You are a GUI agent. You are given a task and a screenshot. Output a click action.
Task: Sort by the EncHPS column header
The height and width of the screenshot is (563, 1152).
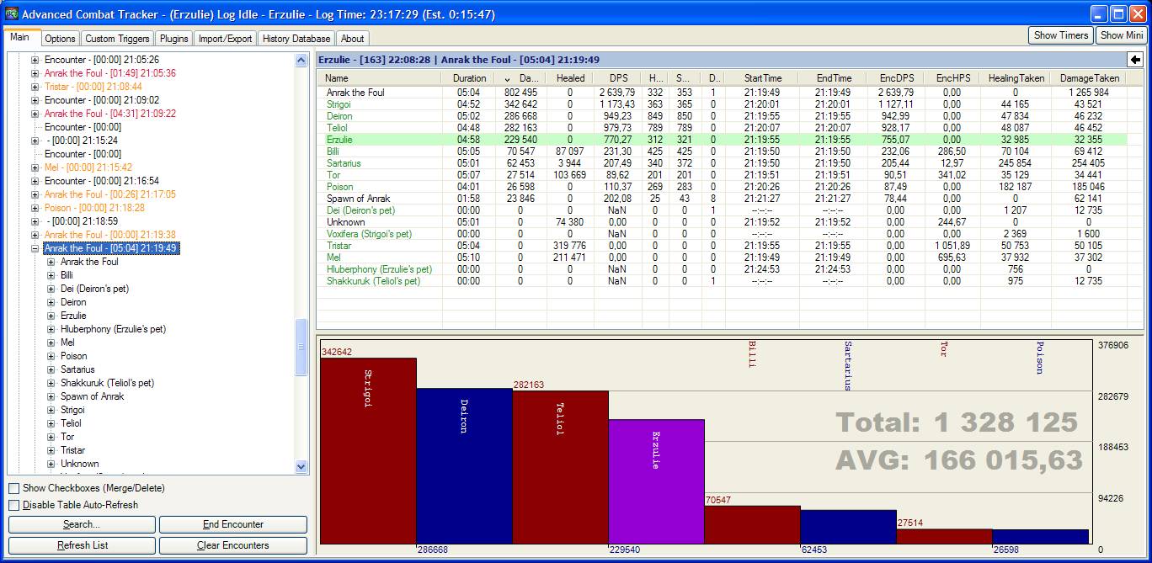pos(953,78)
